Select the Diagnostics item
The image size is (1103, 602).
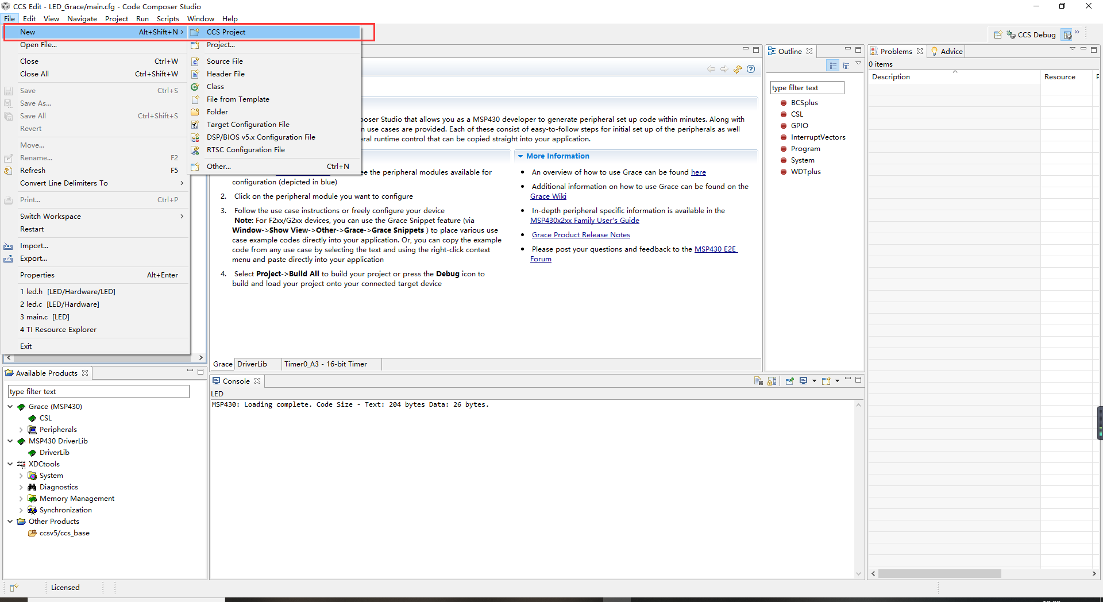pyautogui.click(x=59, y=487)
